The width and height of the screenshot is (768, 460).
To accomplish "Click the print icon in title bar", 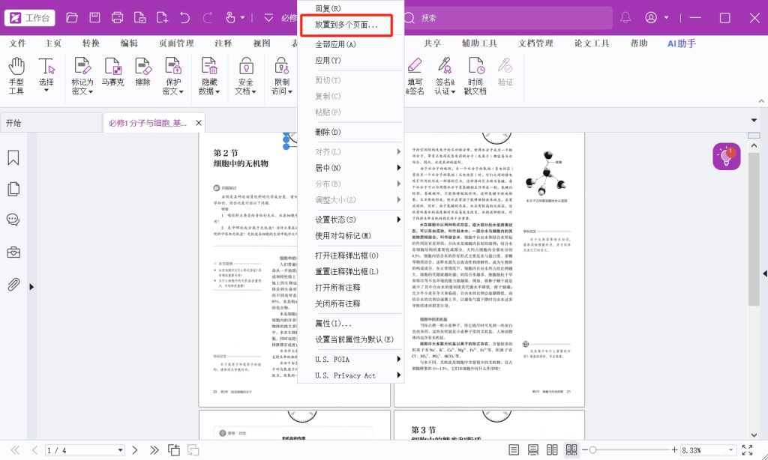I will (x=118, y=17).
